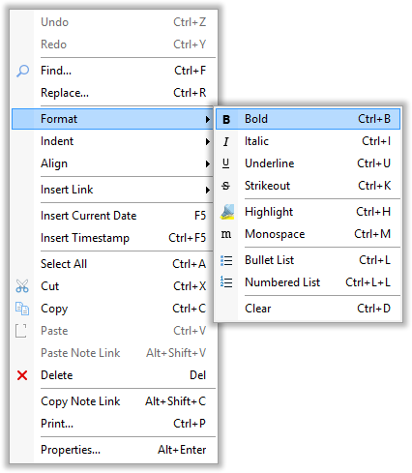Click the scissors icon beside Cut
The width and height of the screenshot is (412, 473).
pyautogui.click(x=22, y=286)
